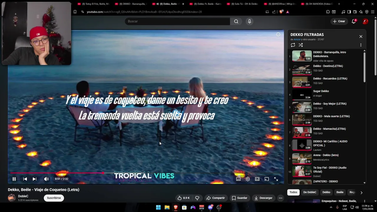Switch to DEKKO - Barranquilla browser tab

[131, 4]
